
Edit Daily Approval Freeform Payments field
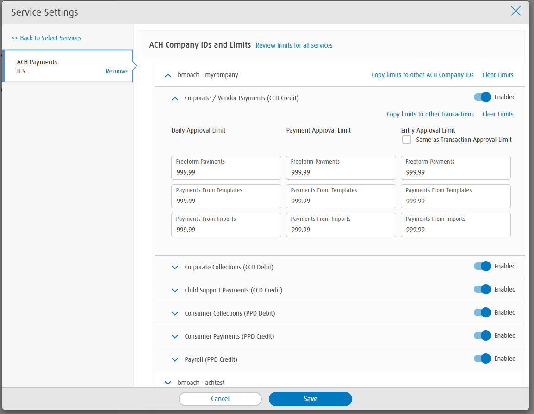[226, 168]
